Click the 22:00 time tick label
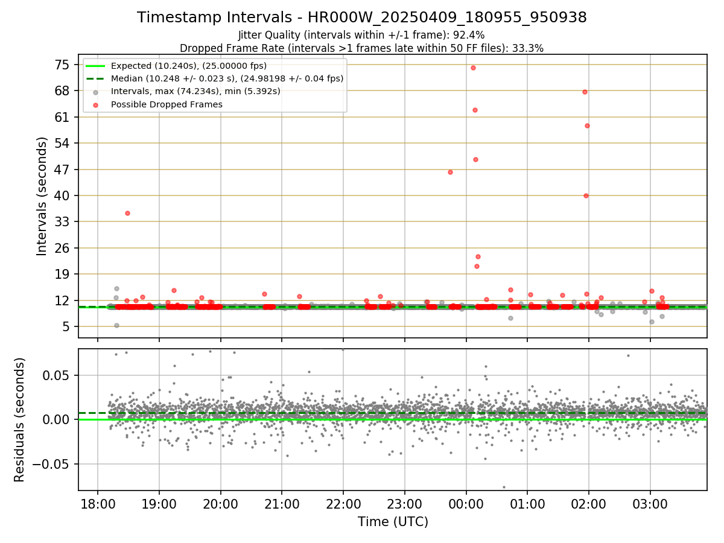Screen dimensions: 724x543 (343, 504)
